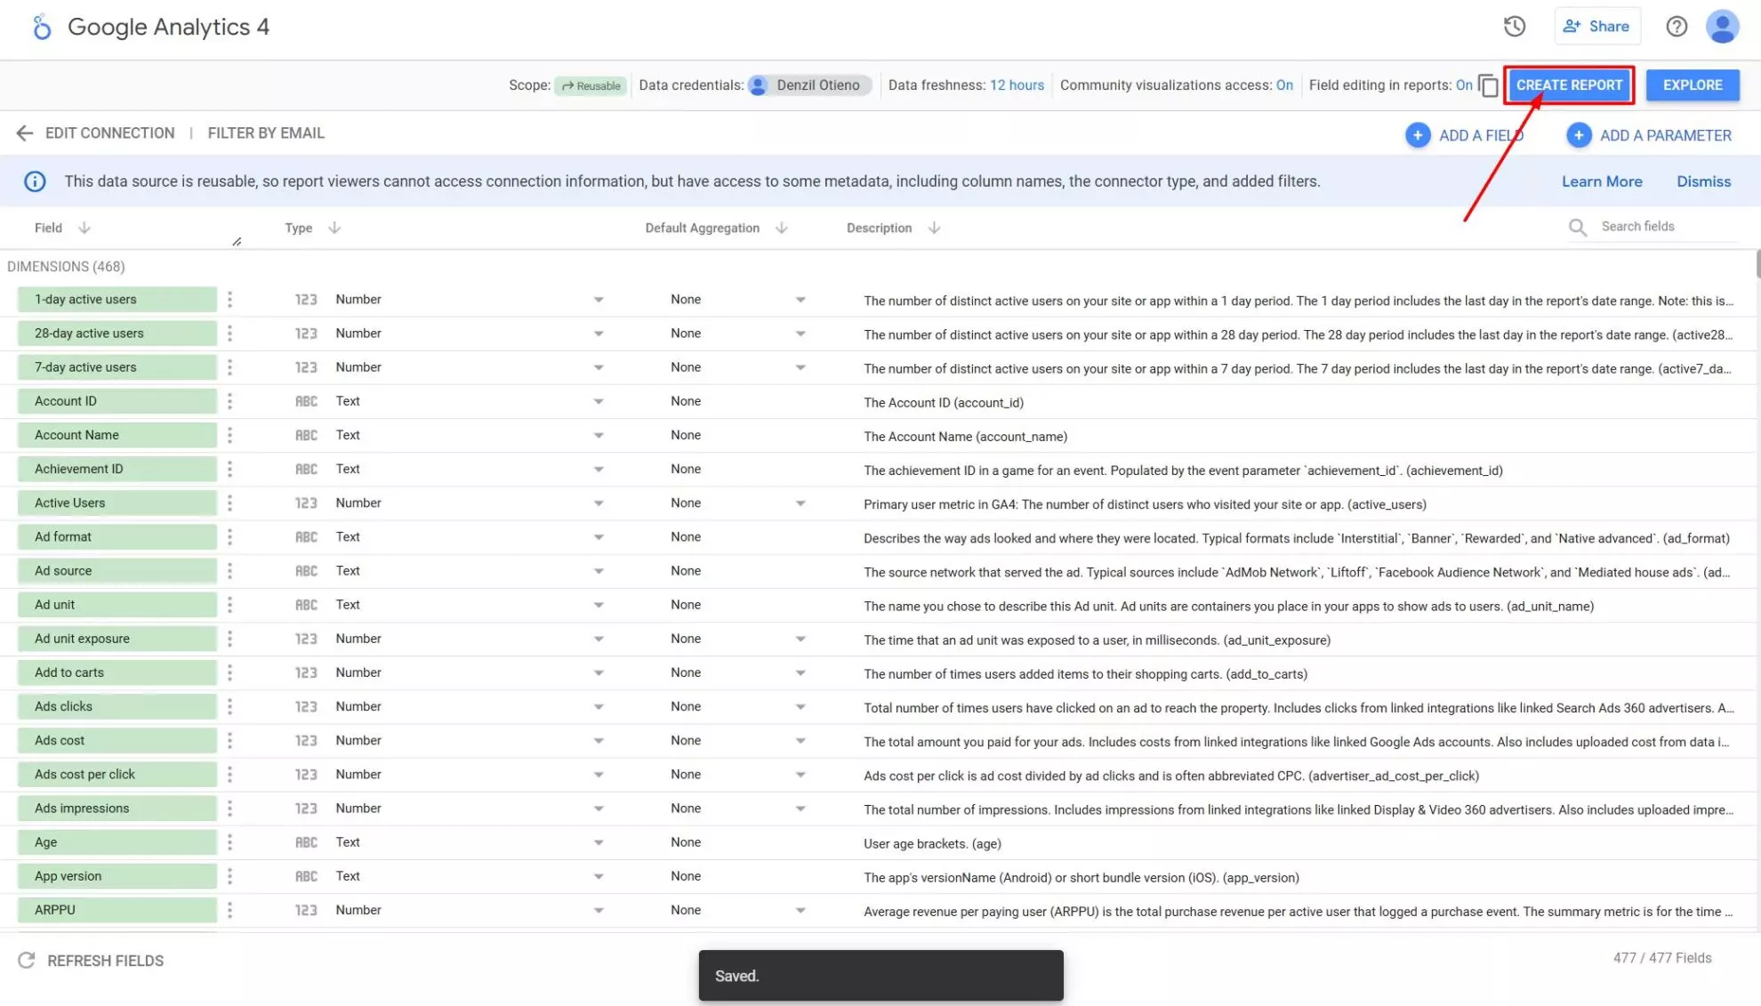Open the Learn More link

tap(1602, 181)
